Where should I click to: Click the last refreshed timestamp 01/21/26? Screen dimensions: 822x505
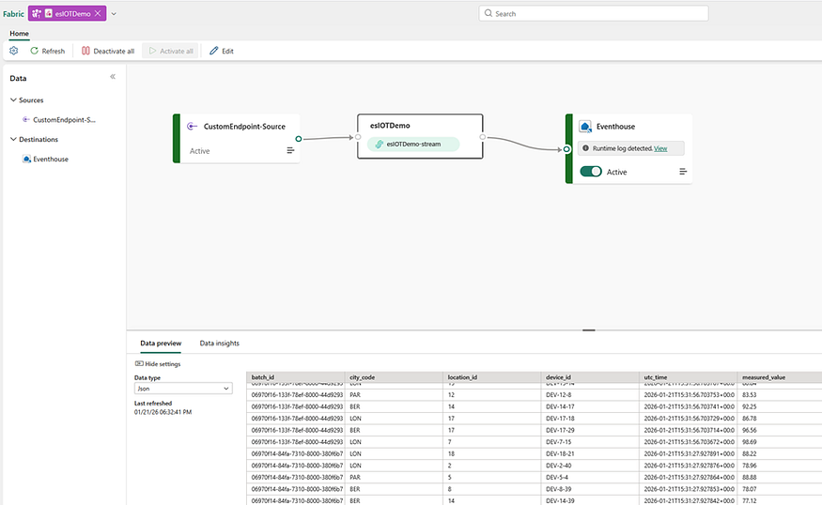click(x=163, y=412)
